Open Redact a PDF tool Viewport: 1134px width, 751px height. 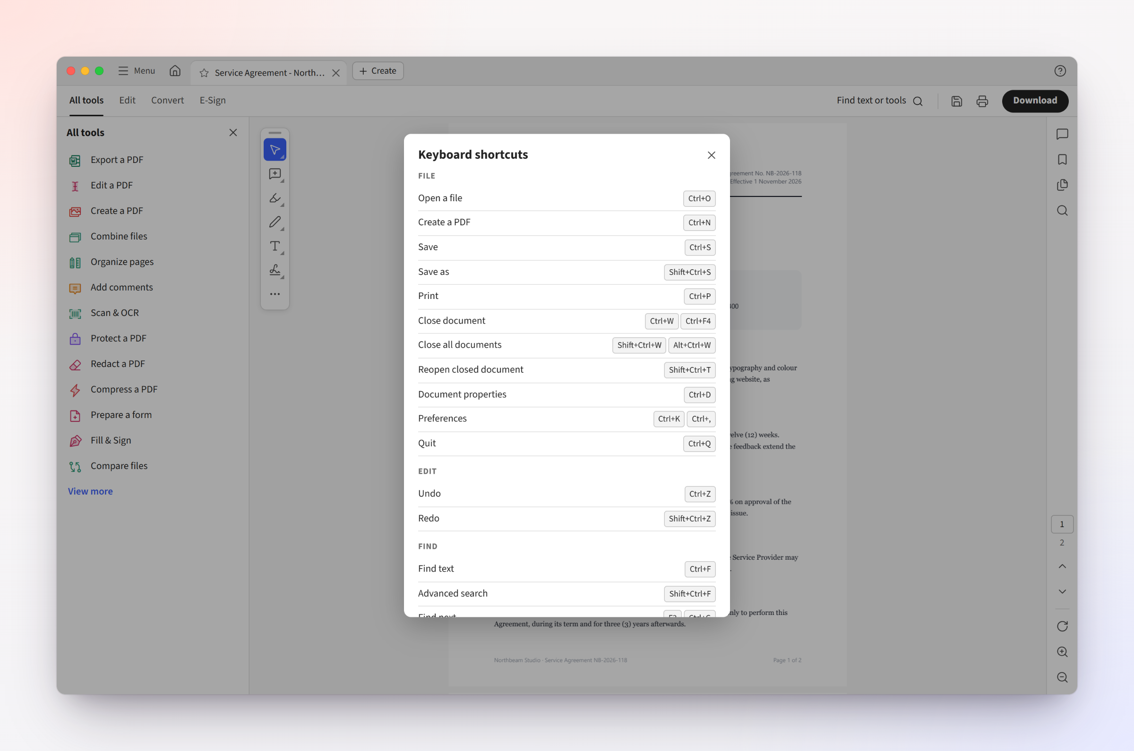(153, 364)
